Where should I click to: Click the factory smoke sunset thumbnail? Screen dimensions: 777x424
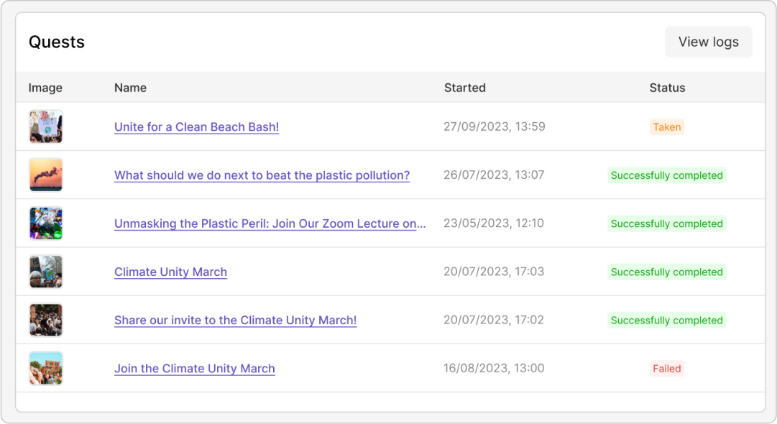(x=46, y=175)
